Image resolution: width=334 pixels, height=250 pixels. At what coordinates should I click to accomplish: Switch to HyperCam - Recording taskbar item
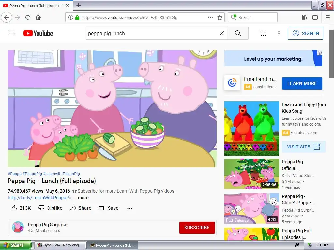[60, 245]
